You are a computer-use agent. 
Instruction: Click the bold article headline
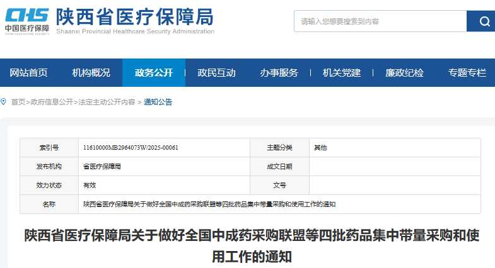click(252, 245)
